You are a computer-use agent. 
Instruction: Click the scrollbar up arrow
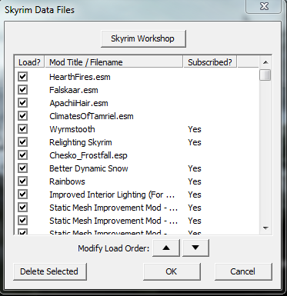(265, 62)
